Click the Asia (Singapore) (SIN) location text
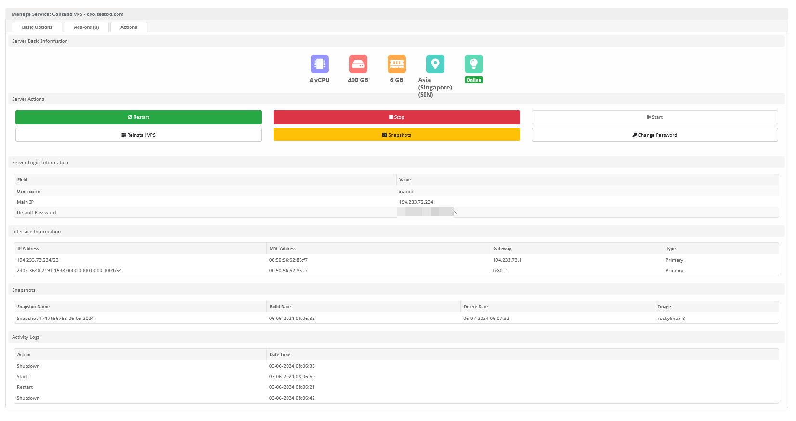 point(435,88)
